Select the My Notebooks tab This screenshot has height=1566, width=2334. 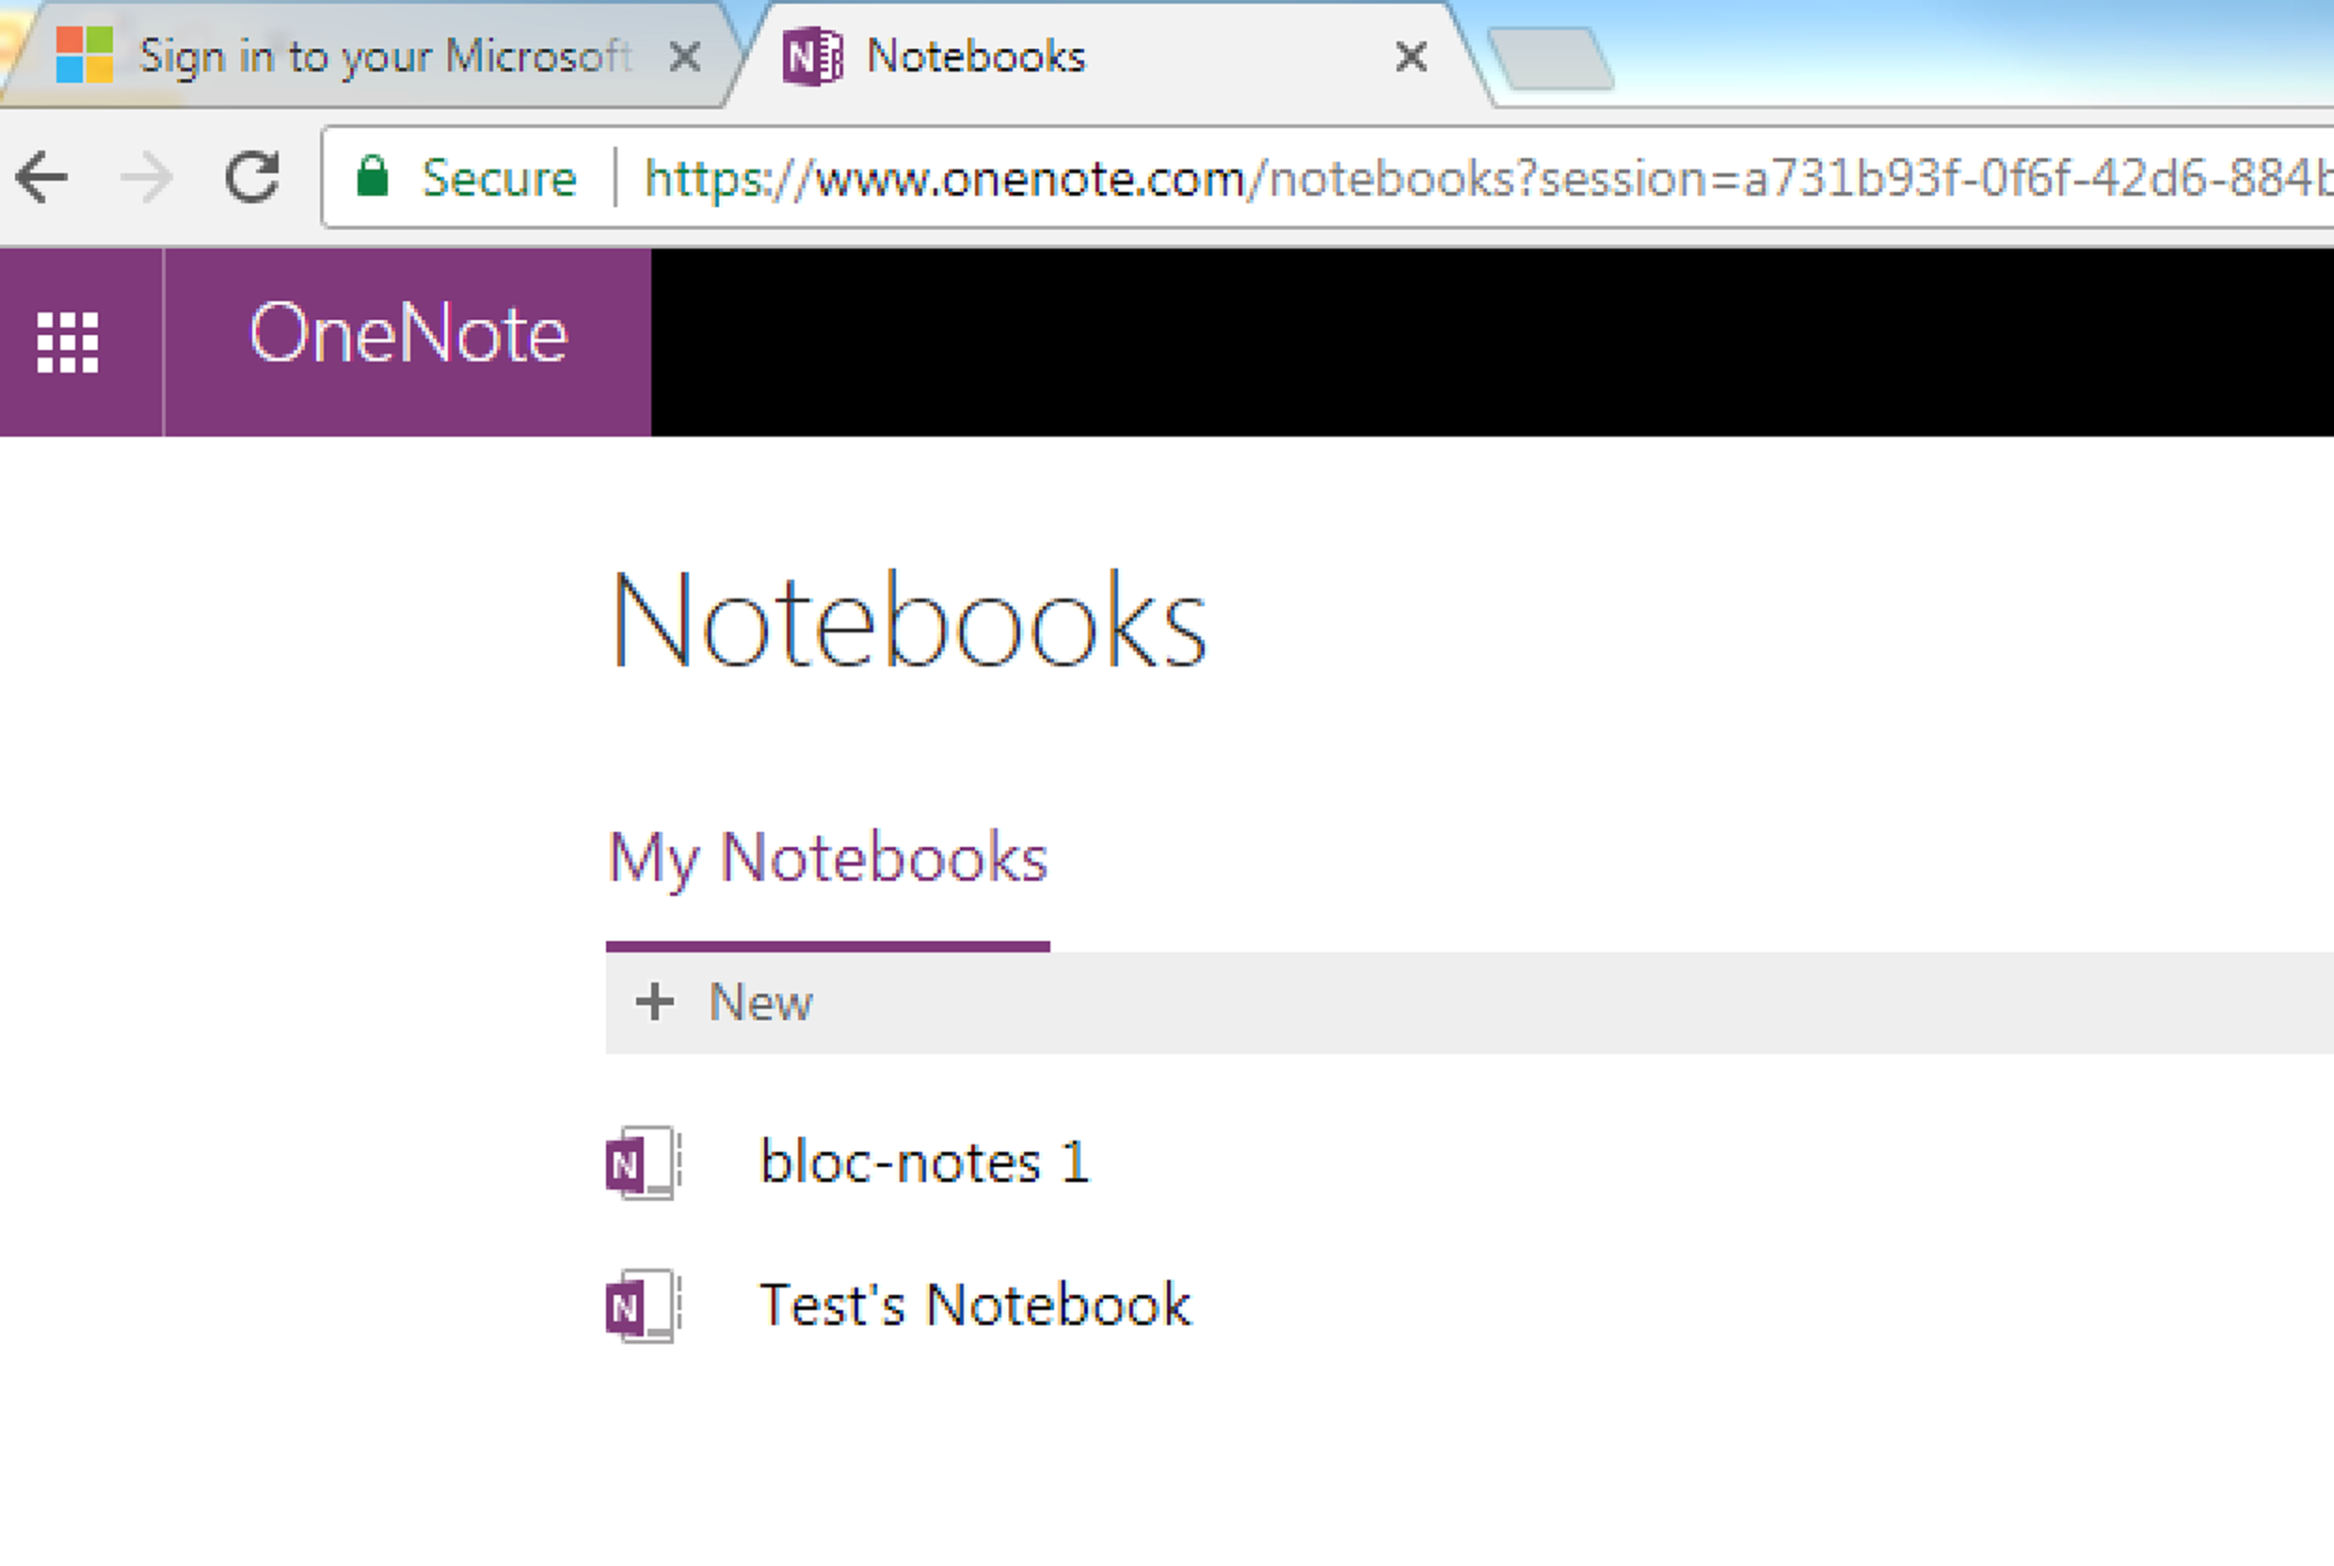828,858
